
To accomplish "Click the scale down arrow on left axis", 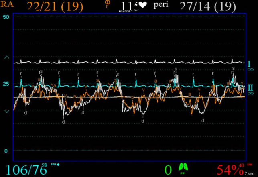I will click(x=6, y=111).
